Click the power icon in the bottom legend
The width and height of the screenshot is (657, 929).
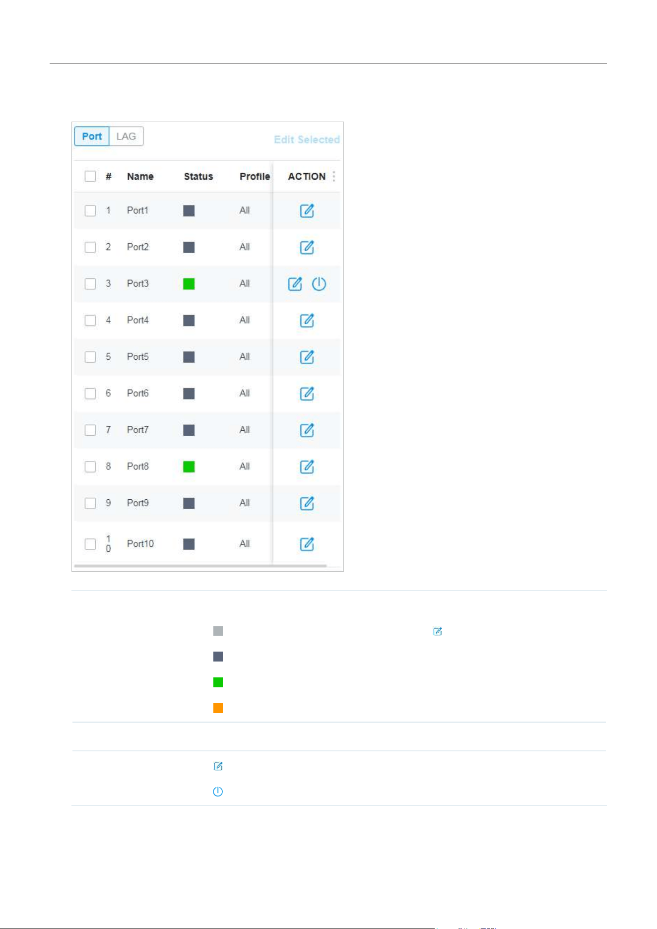coord(218,792)
